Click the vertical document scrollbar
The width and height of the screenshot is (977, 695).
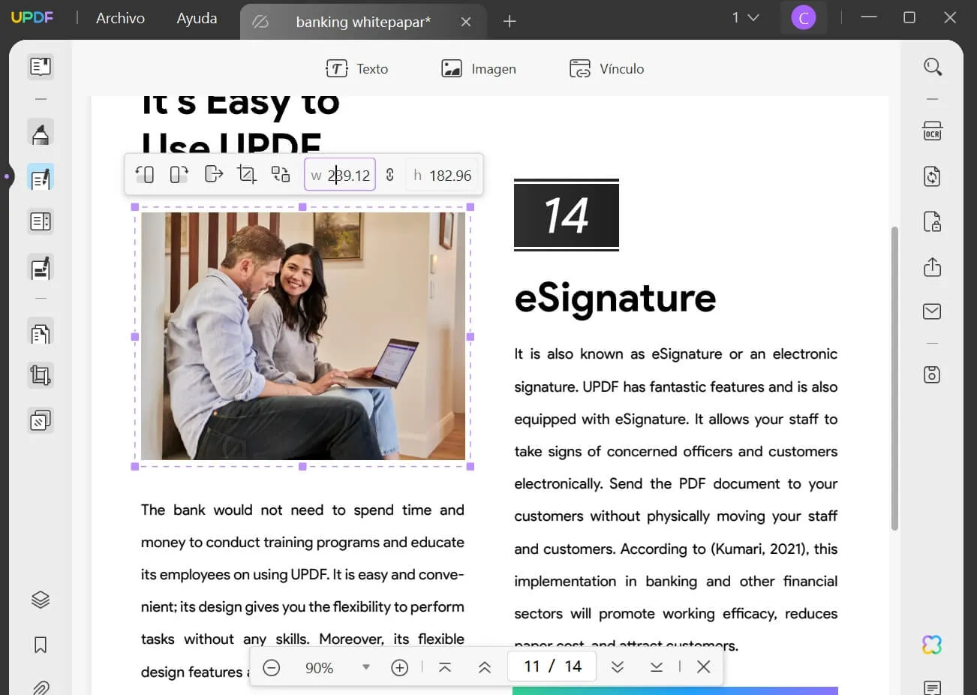894,378
